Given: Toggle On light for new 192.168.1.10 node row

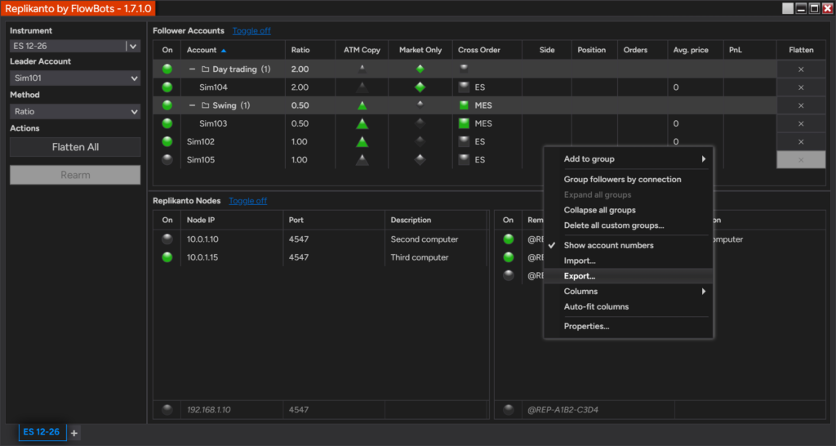Looking at the screenshot, I should (x=167, y=410).
